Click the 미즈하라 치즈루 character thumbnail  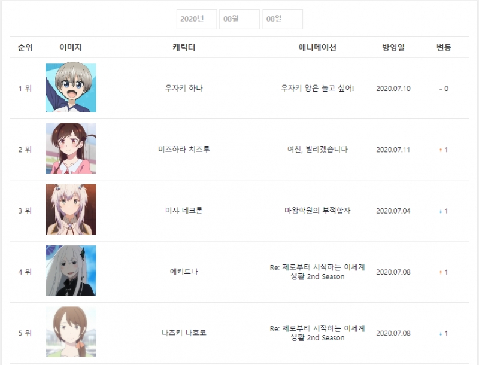(71, 148)
